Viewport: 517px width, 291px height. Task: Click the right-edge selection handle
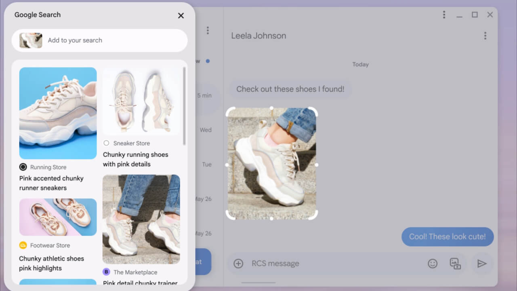coord(316,164)
